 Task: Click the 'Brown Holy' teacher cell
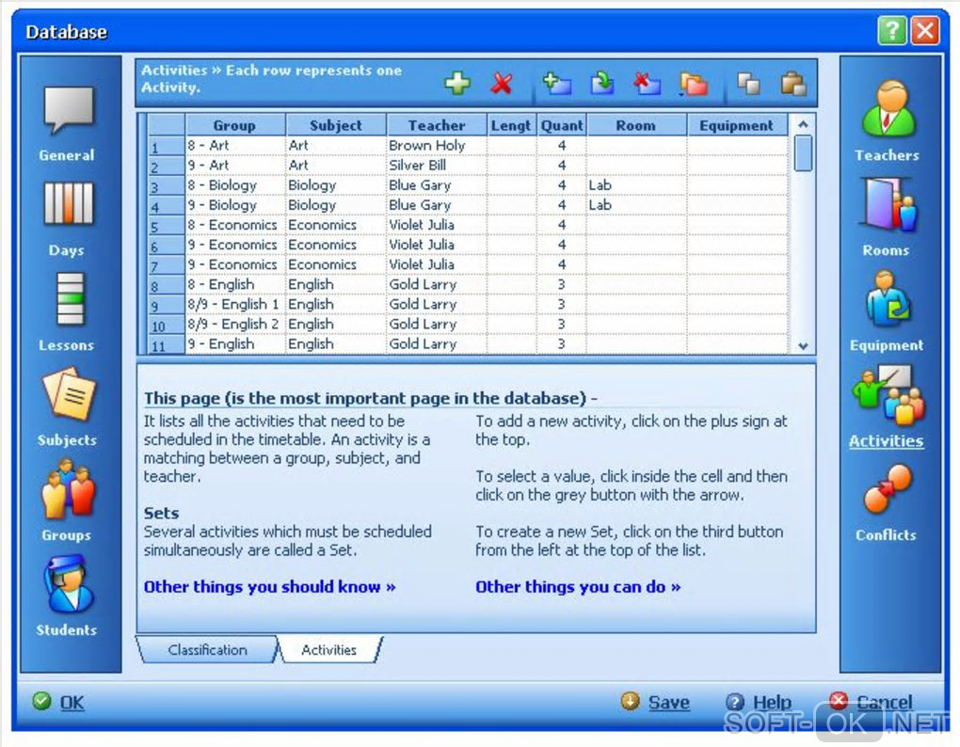pos(437,146)
